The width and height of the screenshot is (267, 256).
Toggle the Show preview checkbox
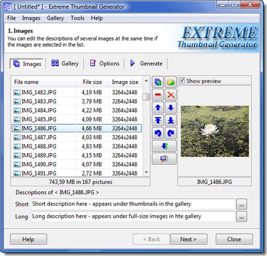tap(182, 80)
